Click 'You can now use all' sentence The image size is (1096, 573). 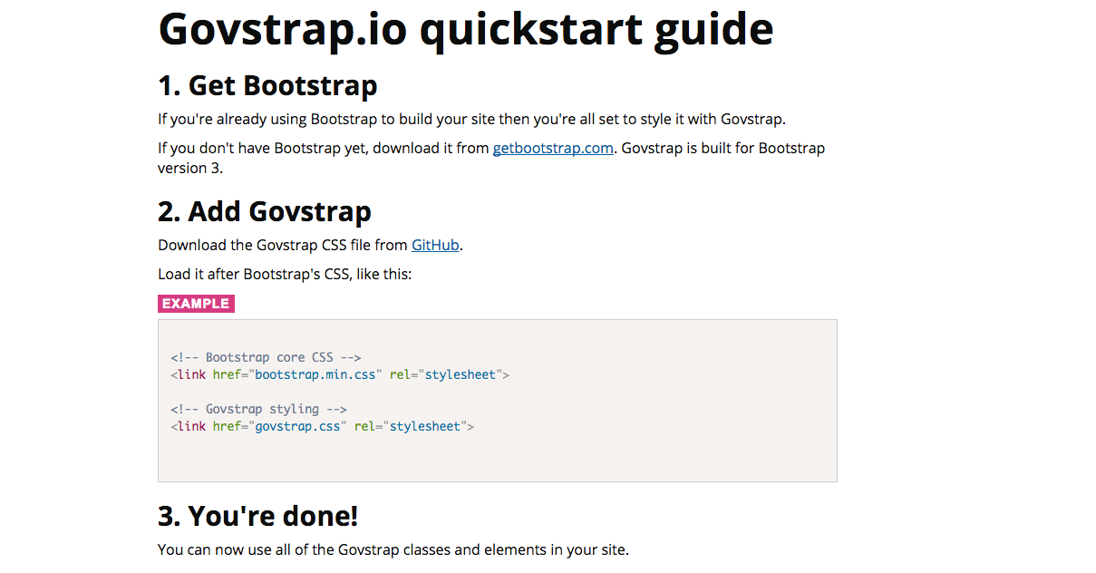click(393, 549)
